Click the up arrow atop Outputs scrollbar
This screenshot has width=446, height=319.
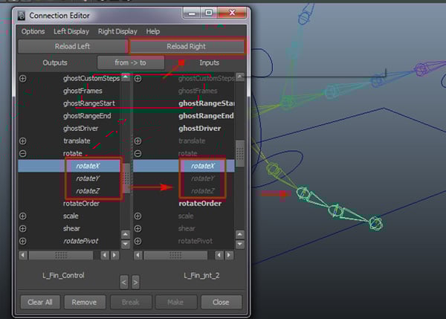tap(126, 77)
